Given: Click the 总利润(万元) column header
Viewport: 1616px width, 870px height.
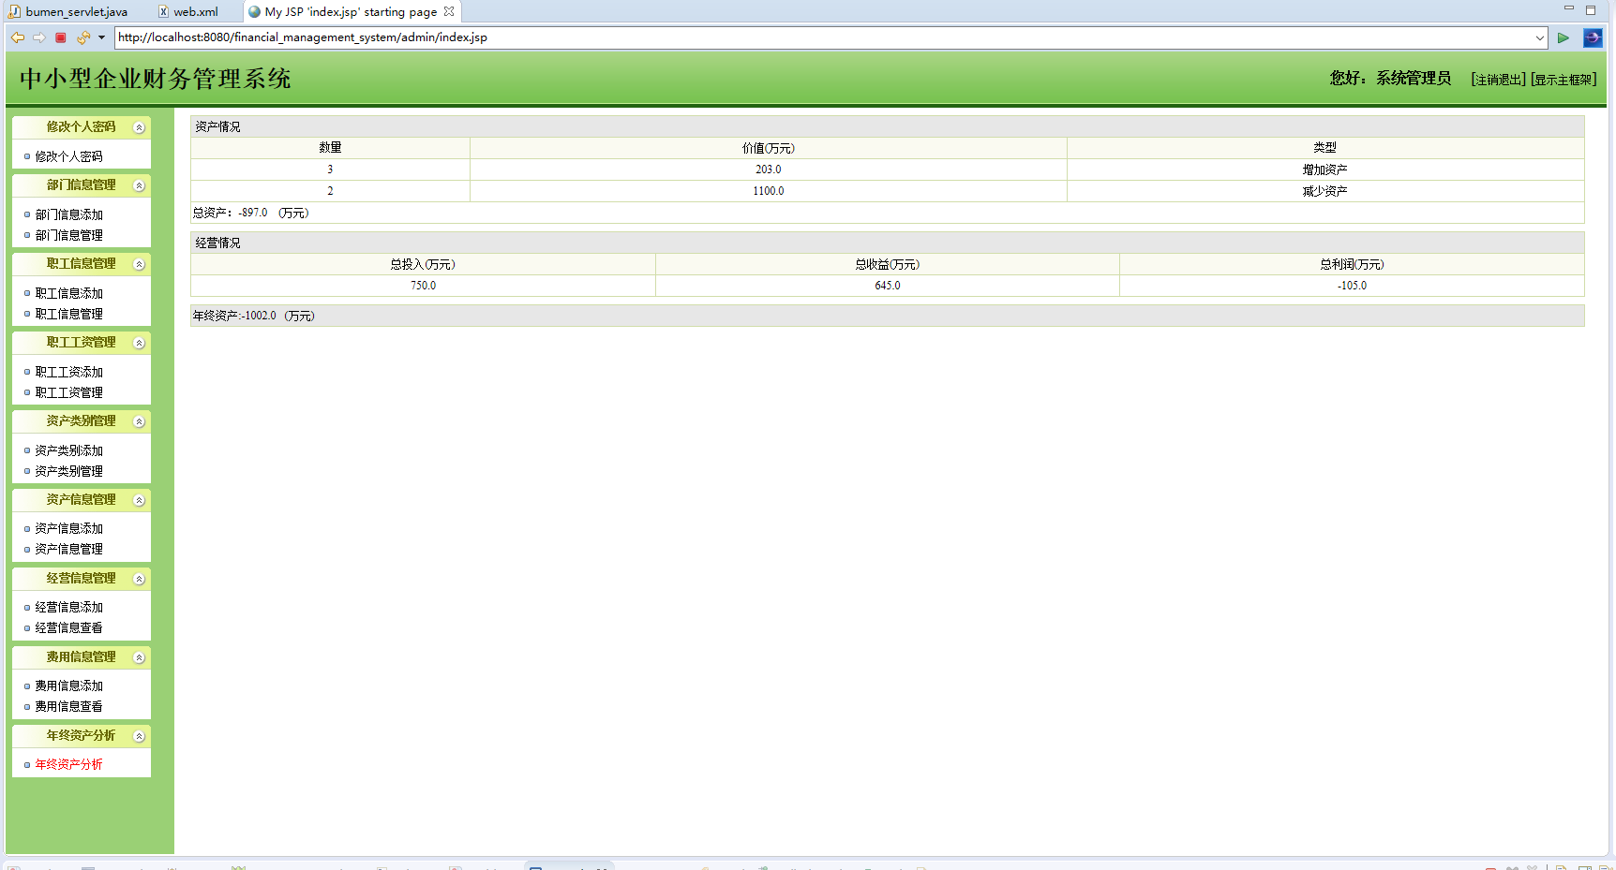Looking at the screenshot, I should click(1352, 264).
